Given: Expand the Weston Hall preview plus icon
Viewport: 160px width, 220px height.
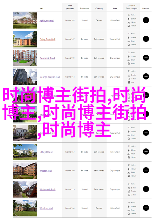Looking at the screenshot, I should point(146,170).
